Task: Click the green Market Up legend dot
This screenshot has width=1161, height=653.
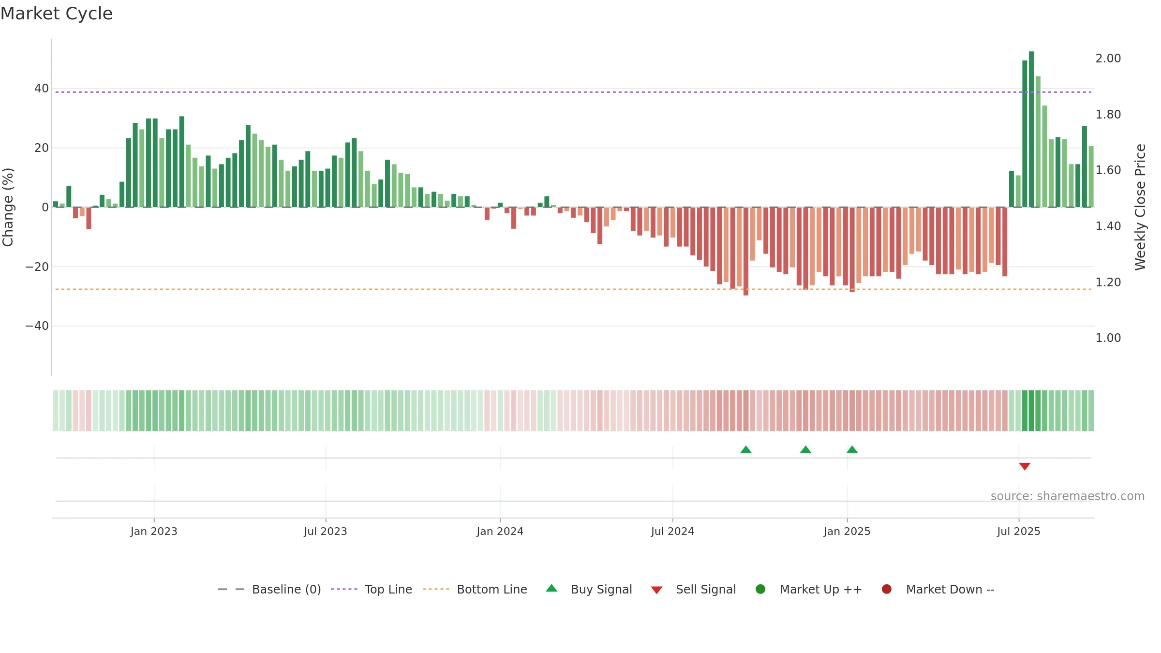Action: [760, 589]
